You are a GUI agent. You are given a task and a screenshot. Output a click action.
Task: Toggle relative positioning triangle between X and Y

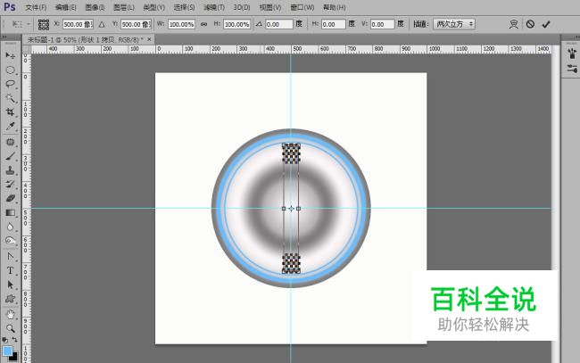point(102,24)
